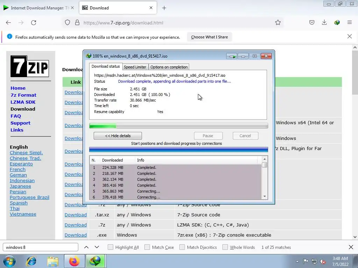Open the Save to Pocket icon
The image size is (358, 268).
pos(312,23)
